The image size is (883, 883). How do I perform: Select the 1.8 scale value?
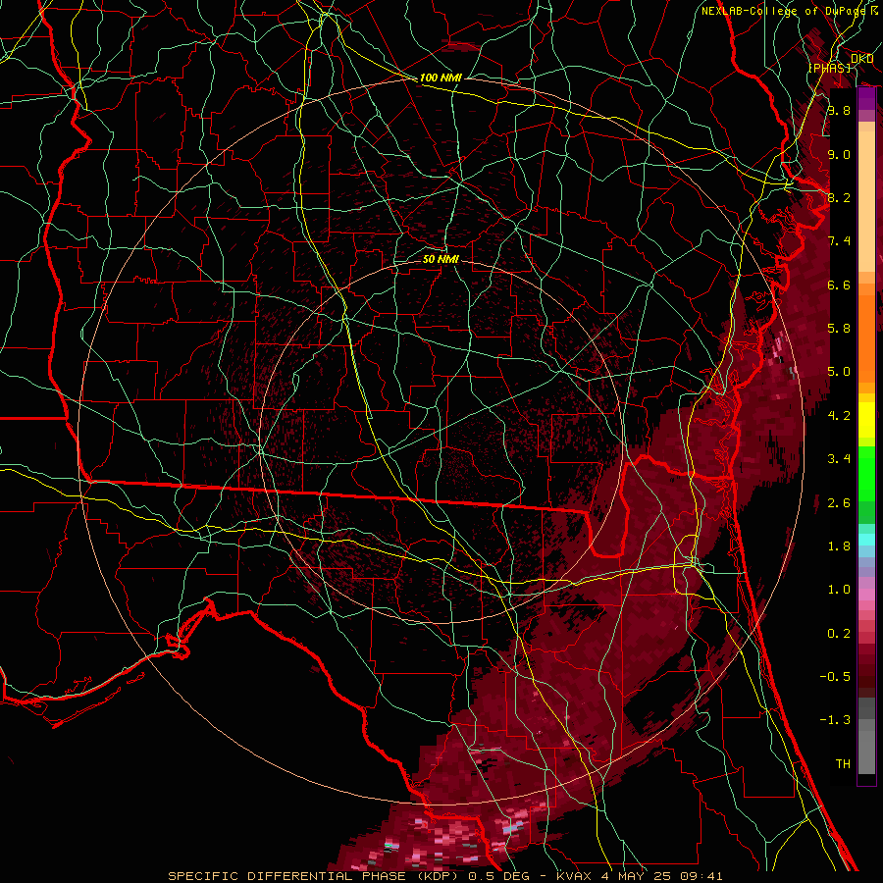pyautogui.click(x=839, y=546)
